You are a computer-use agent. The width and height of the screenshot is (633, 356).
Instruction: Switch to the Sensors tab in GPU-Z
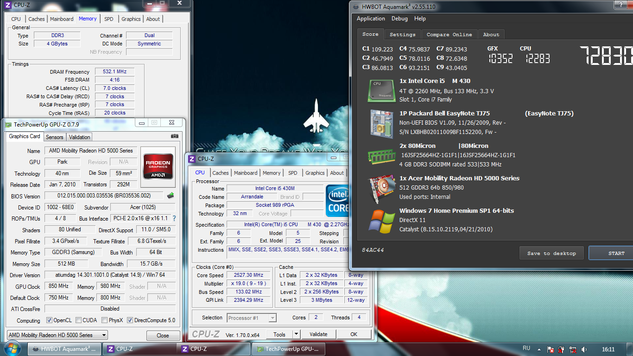click(54, 137)
